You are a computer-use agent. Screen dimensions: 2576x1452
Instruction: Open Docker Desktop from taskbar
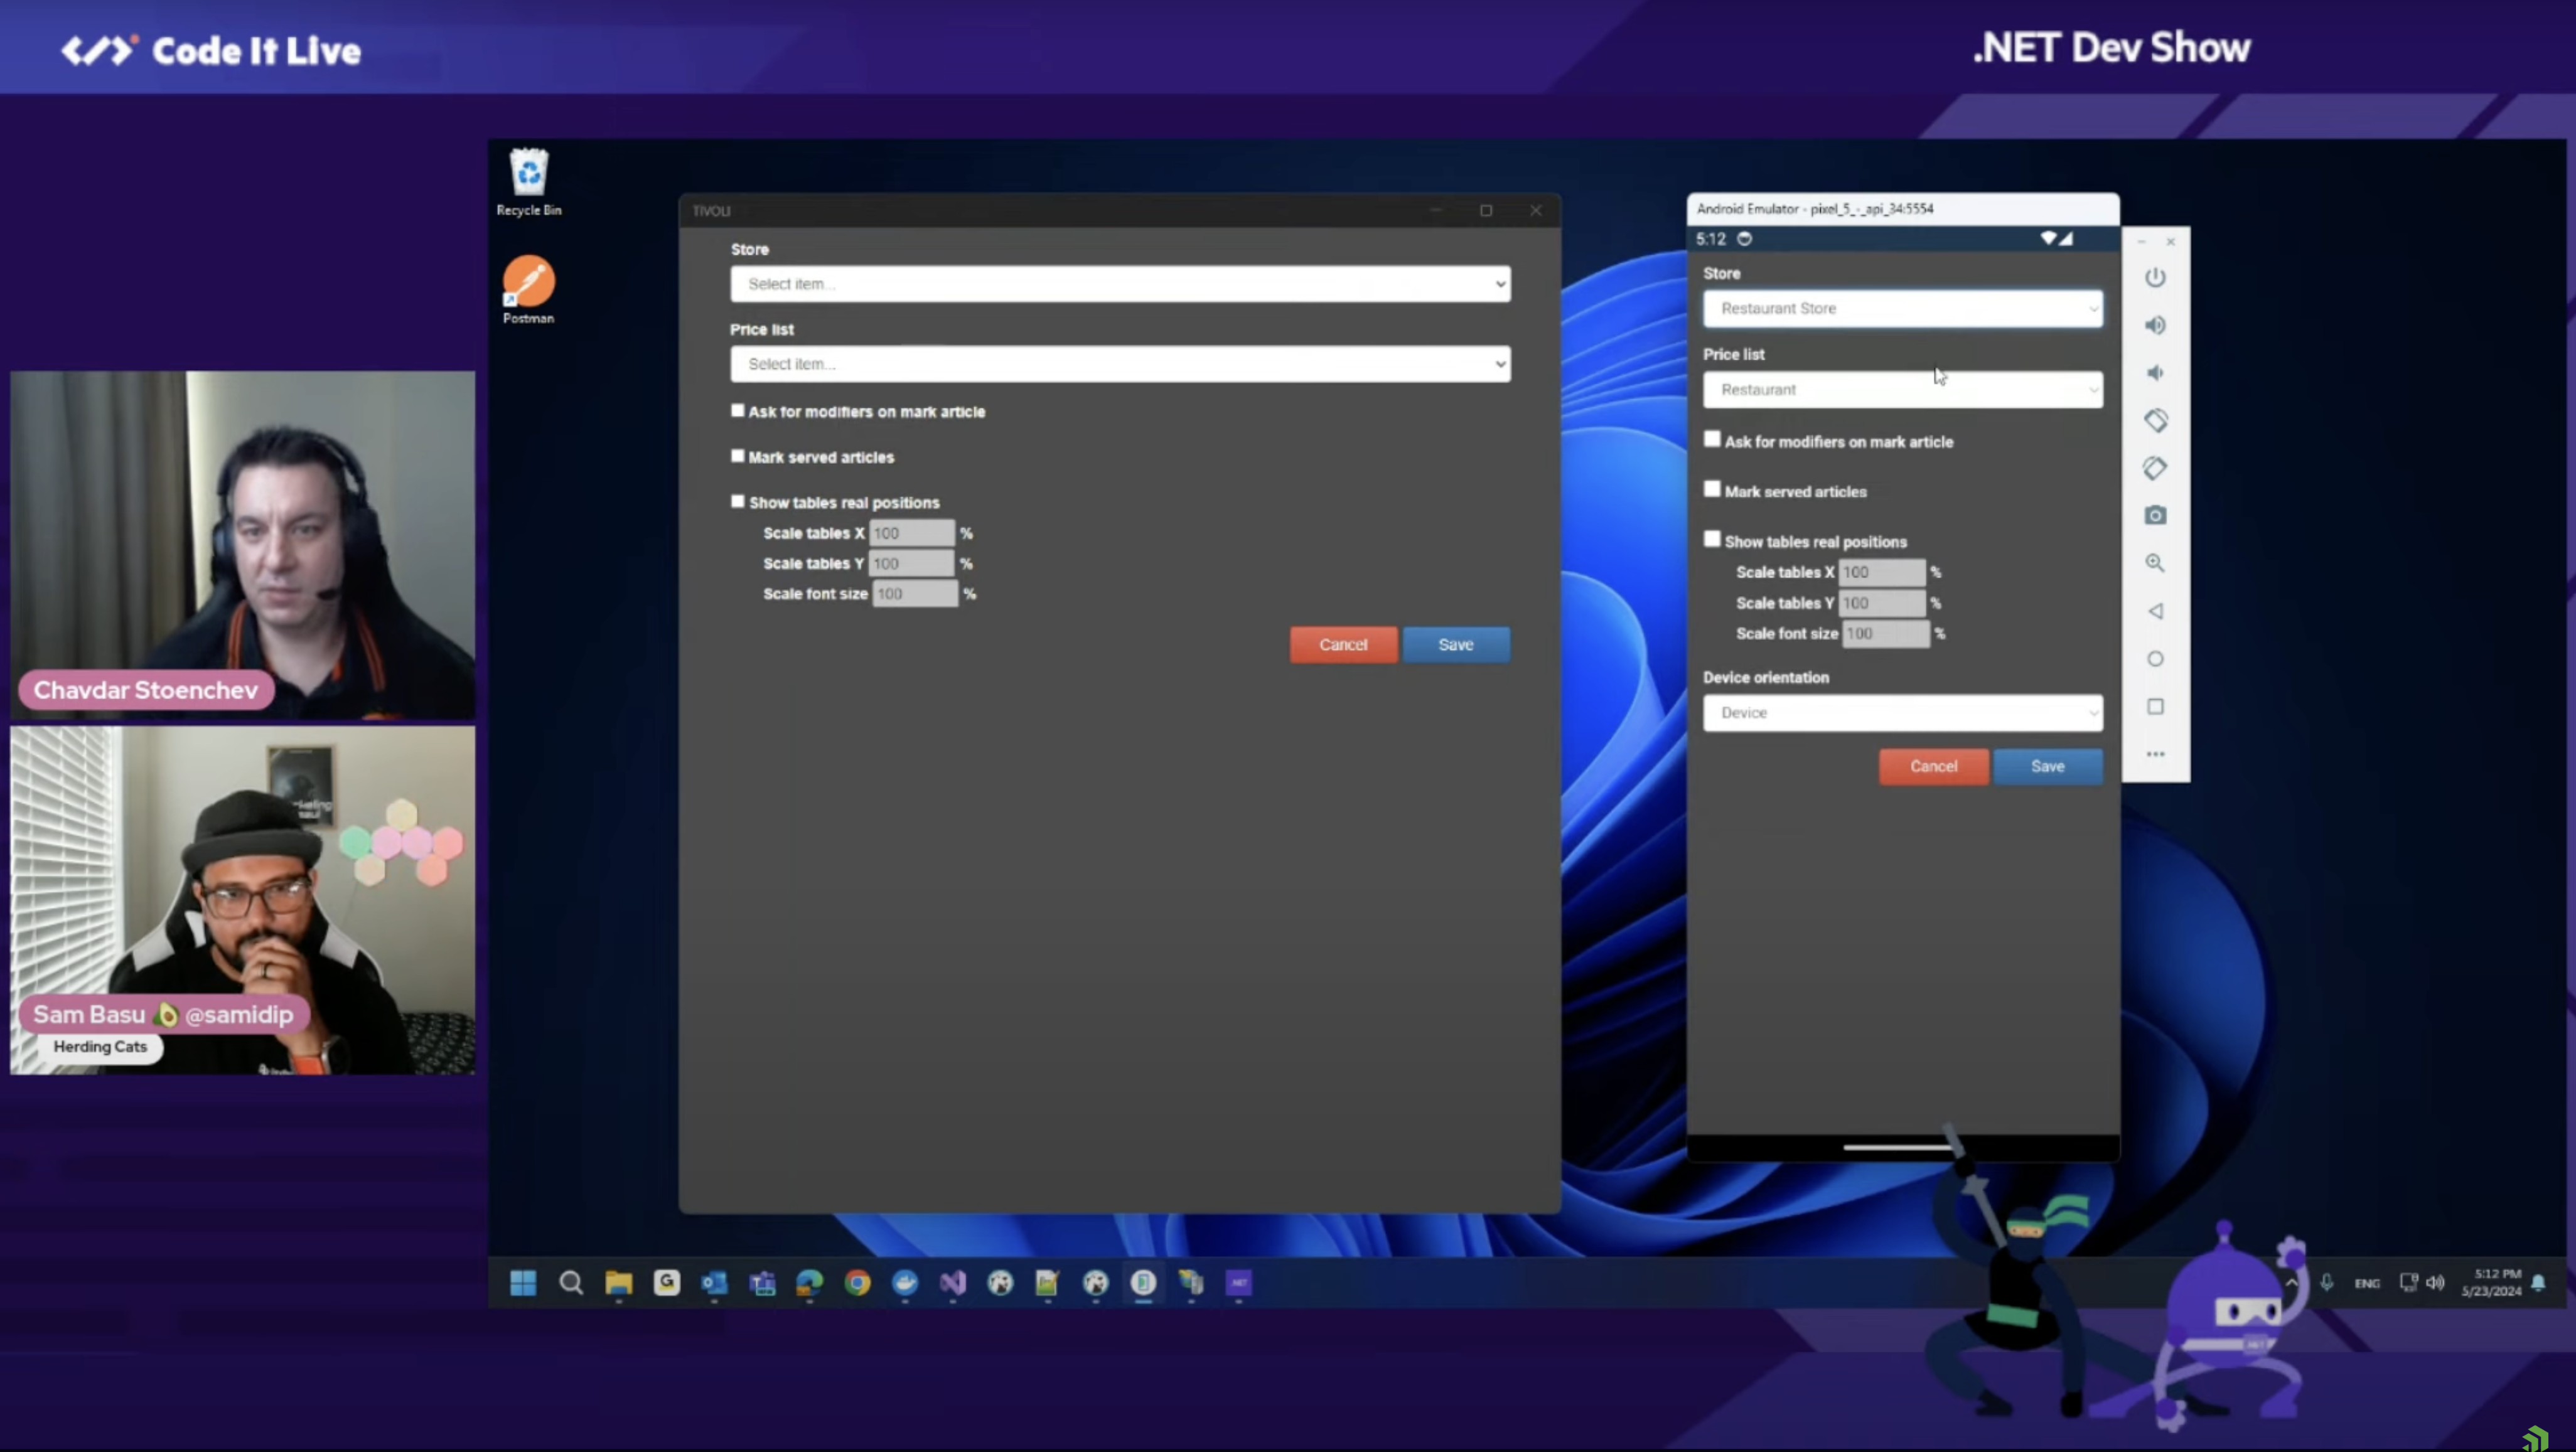[905, 1283]
